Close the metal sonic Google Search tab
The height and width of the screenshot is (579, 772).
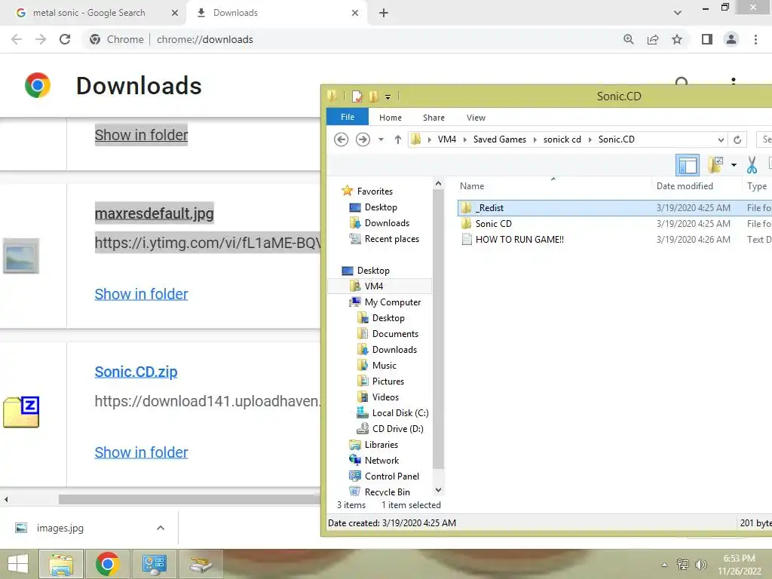(x=175, y=13)
